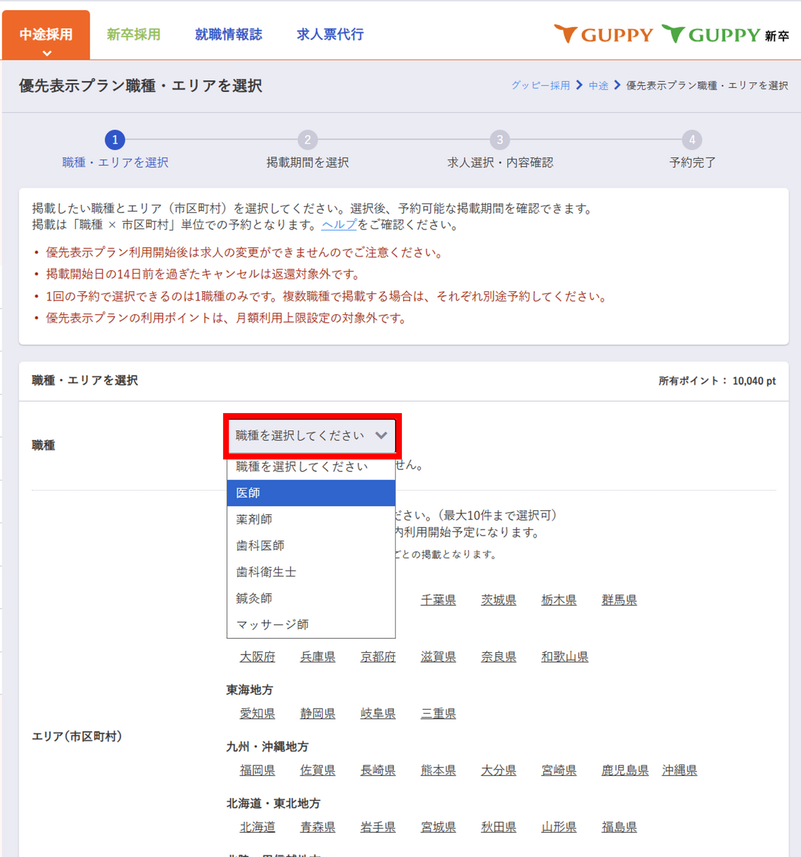Click the chevron under 中途採用 tab
Viewport: 801px width, 857px height.
click(46, 52)
